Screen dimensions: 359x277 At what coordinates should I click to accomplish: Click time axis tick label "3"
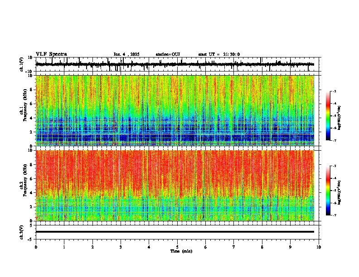tap(121, 247)
